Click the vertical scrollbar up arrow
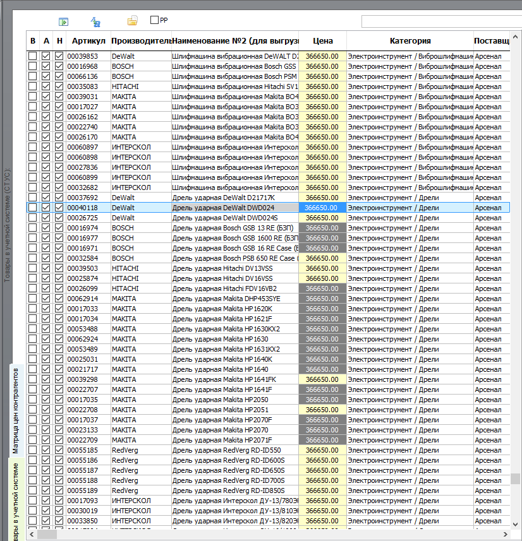The image size is (522, 541). tap(515, 37)
